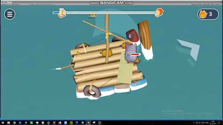Open the Windows Start menu
223x125 pixels.
(3, 123)
